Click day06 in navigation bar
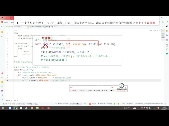 coord(5,104)
